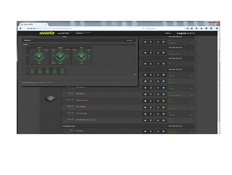Open a new browser tab with the plus button
232x175 pixels.
point(50,24)
